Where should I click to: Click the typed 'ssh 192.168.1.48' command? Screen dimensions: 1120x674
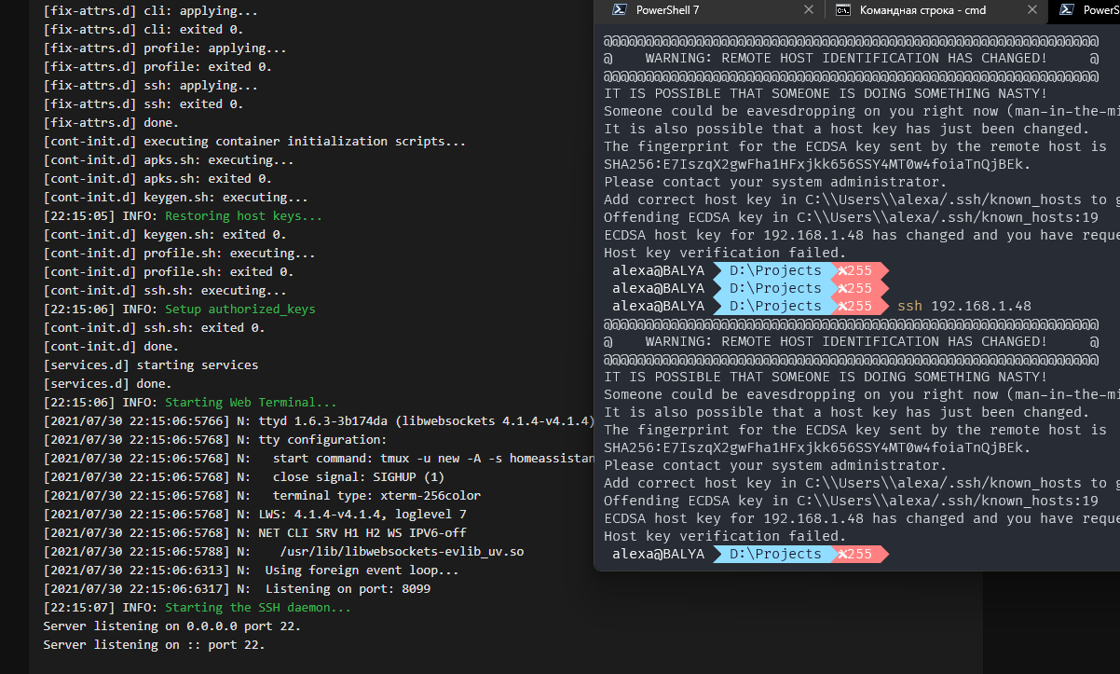pos(963,307)
